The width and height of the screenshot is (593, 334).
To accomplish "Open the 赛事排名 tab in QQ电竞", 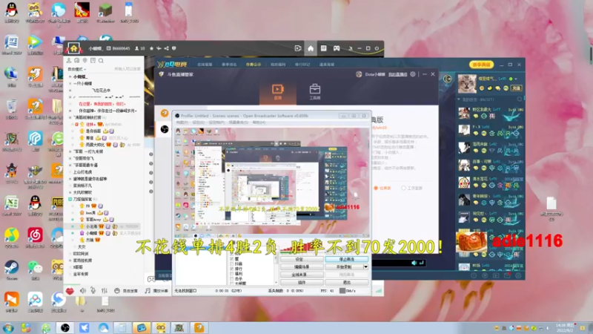I will coord(229,65).
